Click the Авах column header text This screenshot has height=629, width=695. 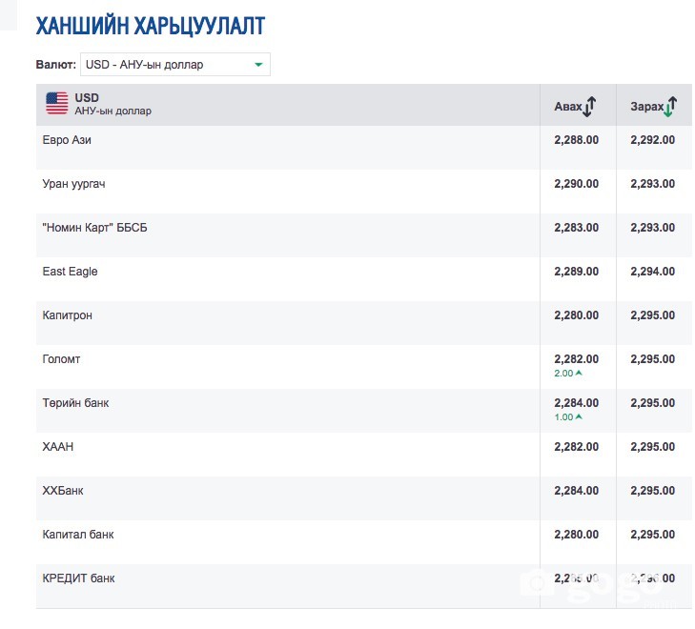[x=568, y=107]
